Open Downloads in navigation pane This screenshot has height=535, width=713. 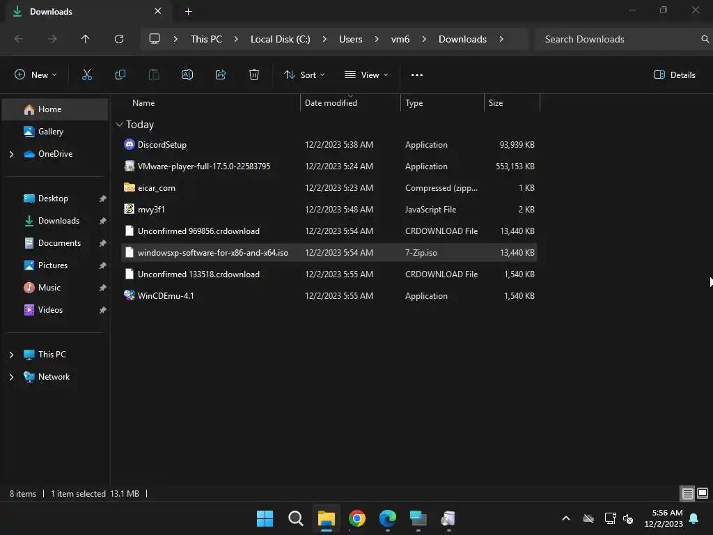tap(55, 221)
